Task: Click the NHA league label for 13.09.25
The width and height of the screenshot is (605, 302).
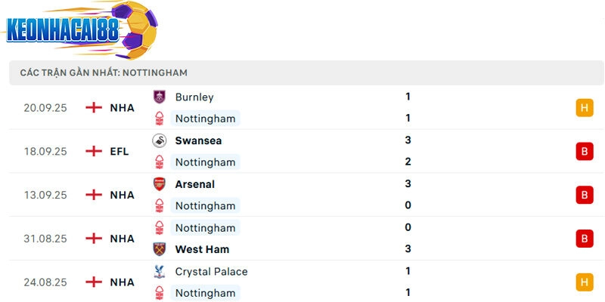Action: 122,195
